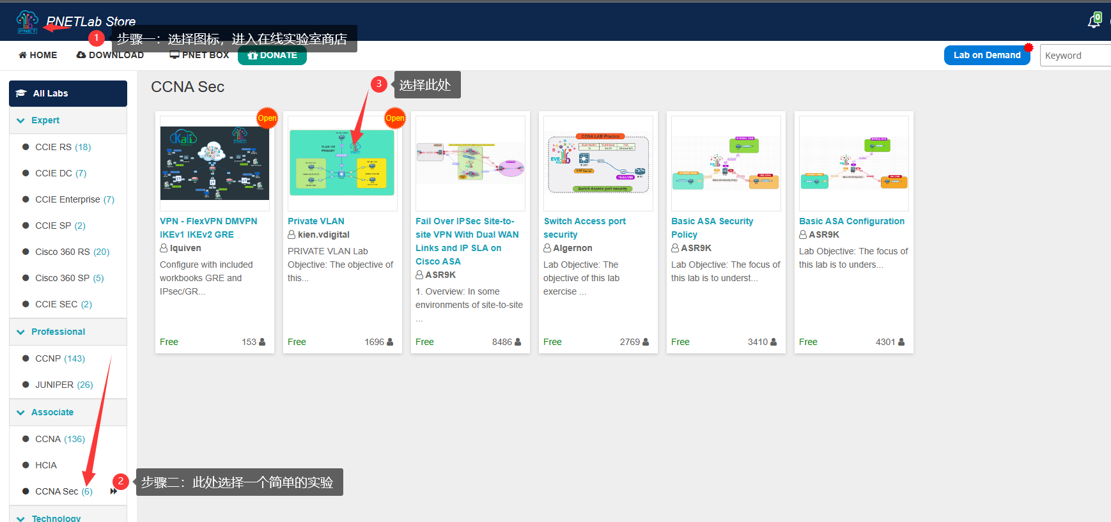The width and height of the screenshot is (1111, 522).
Task: Open HCIA labs category
Action: click(45, 465)
